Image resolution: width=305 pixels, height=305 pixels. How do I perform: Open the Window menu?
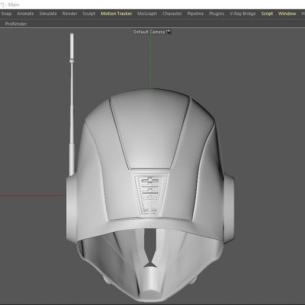click(x=287, y=14)
